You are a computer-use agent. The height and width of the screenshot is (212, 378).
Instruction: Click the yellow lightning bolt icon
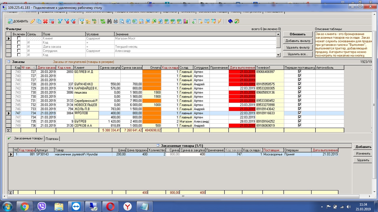219,21
